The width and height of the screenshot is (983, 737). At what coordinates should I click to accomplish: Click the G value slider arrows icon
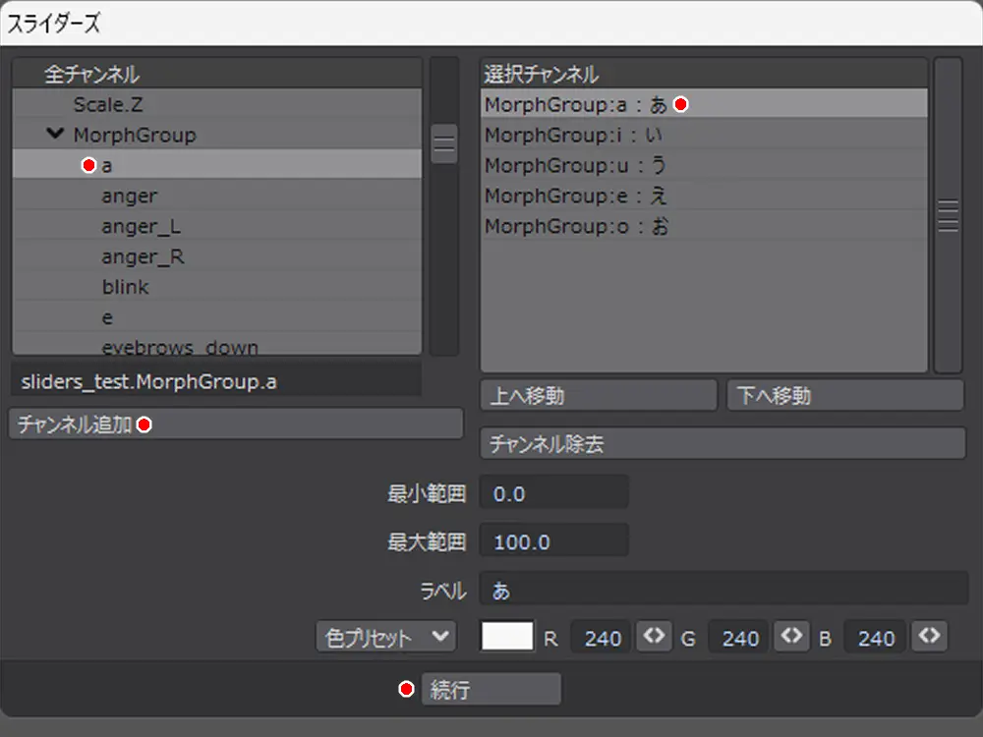point(791,637)
